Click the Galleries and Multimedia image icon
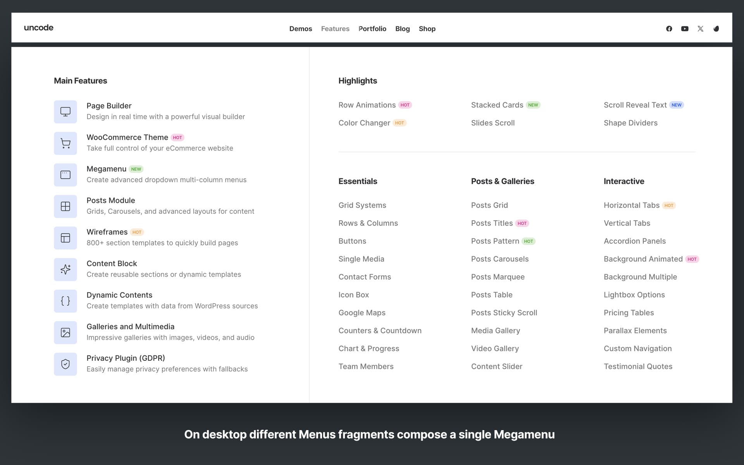The width and height of the screenshot is (744, 465). [x=65, y=332]
